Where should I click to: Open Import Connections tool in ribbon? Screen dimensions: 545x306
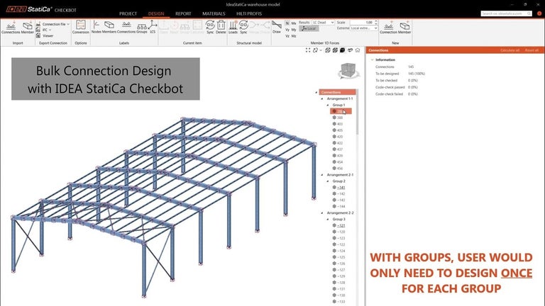point(11,28)
